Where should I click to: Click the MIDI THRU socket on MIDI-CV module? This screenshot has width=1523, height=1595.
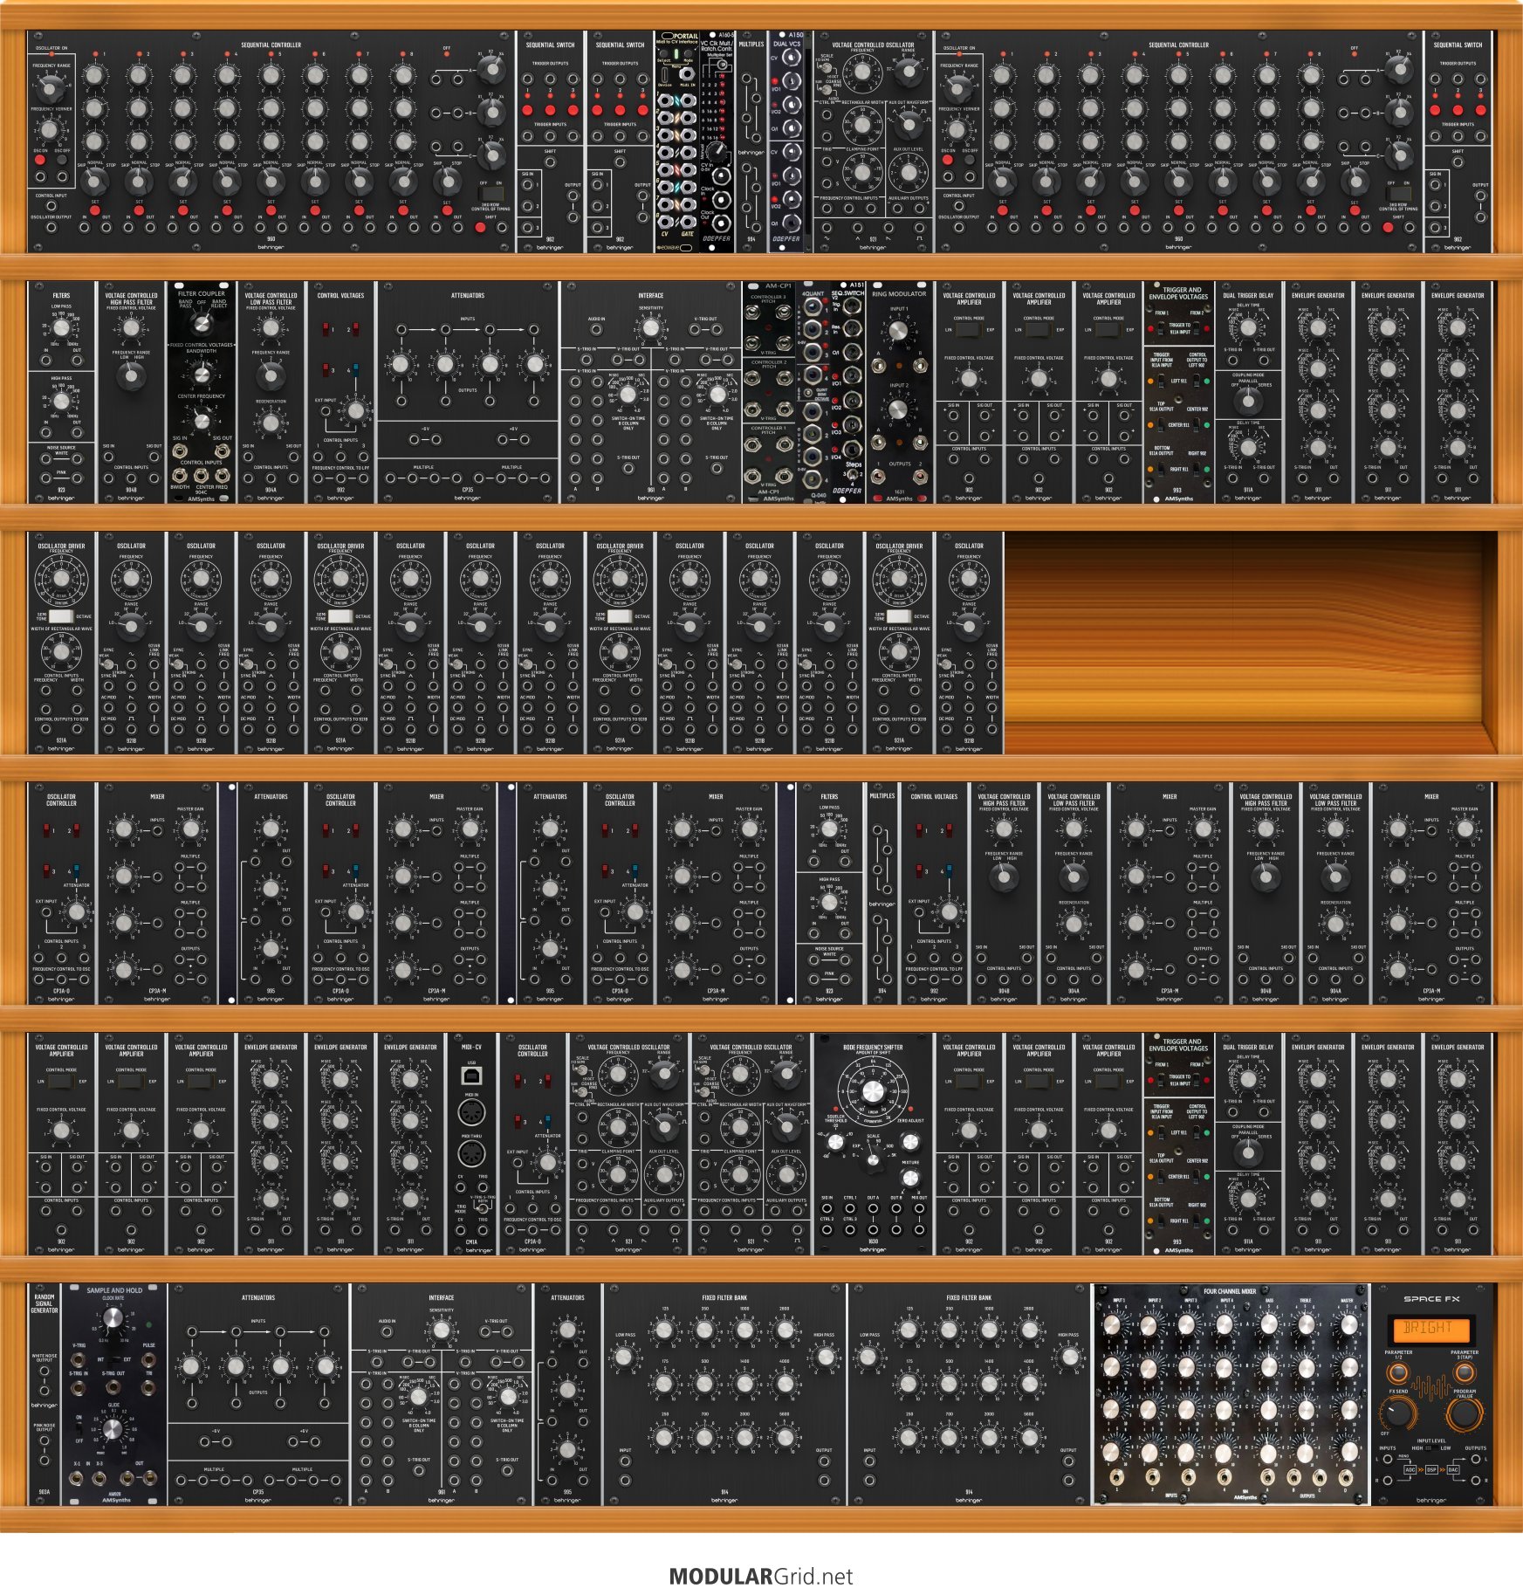[x=471, y=1153]
